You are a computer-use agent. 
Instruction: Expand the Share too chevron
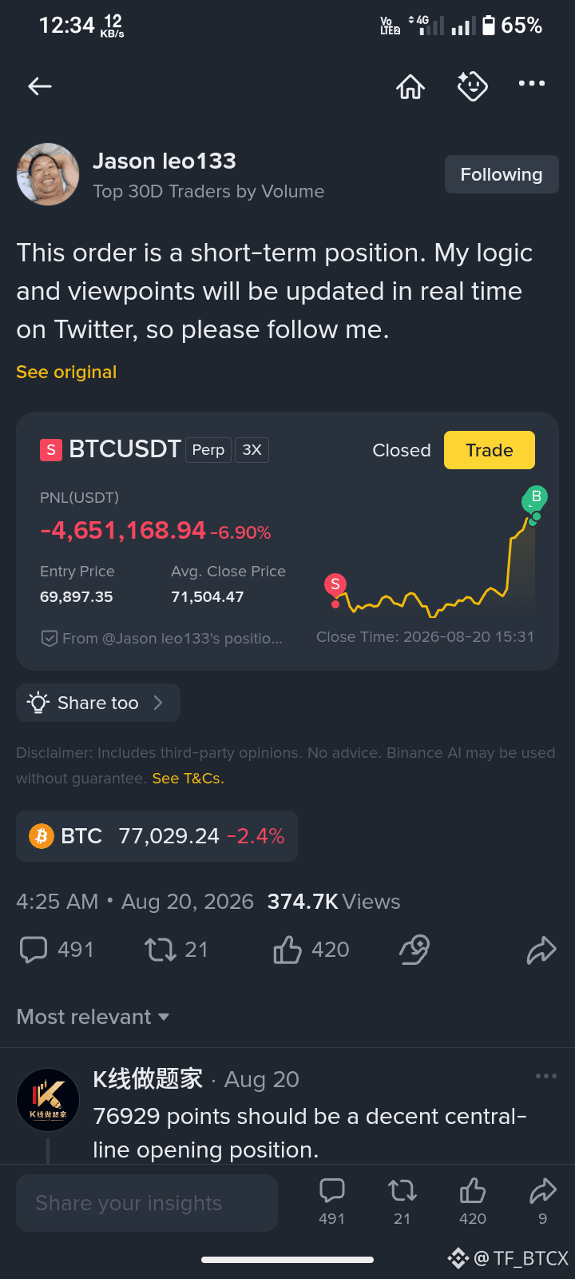click(x=158, y=703)
